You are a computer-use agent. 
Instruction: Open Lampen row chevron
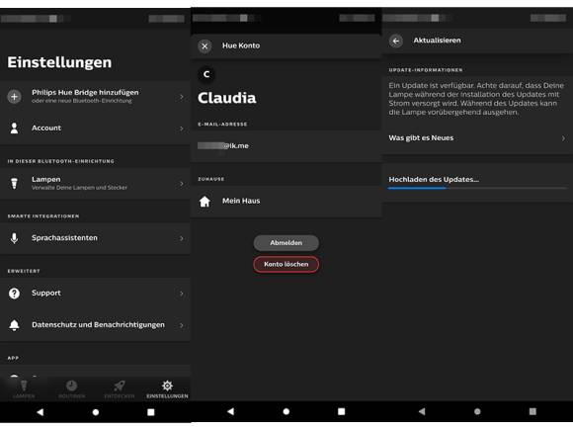pyautogui.click(x=182, y=183)
